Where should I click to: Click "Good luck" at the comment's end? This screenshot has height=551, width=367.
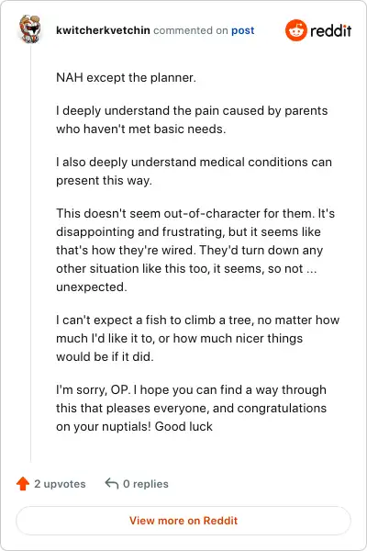(x=183, y=426)
